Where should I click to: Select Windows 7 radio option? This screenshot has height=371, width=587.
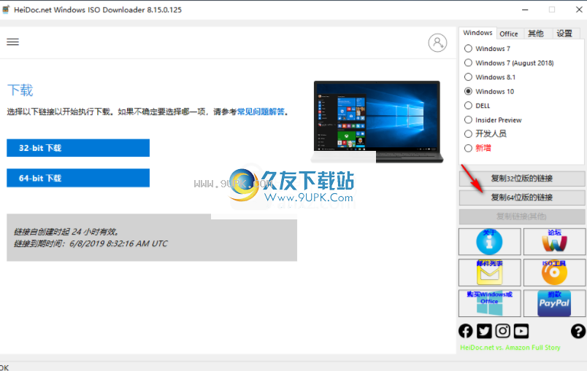(487, 49)
